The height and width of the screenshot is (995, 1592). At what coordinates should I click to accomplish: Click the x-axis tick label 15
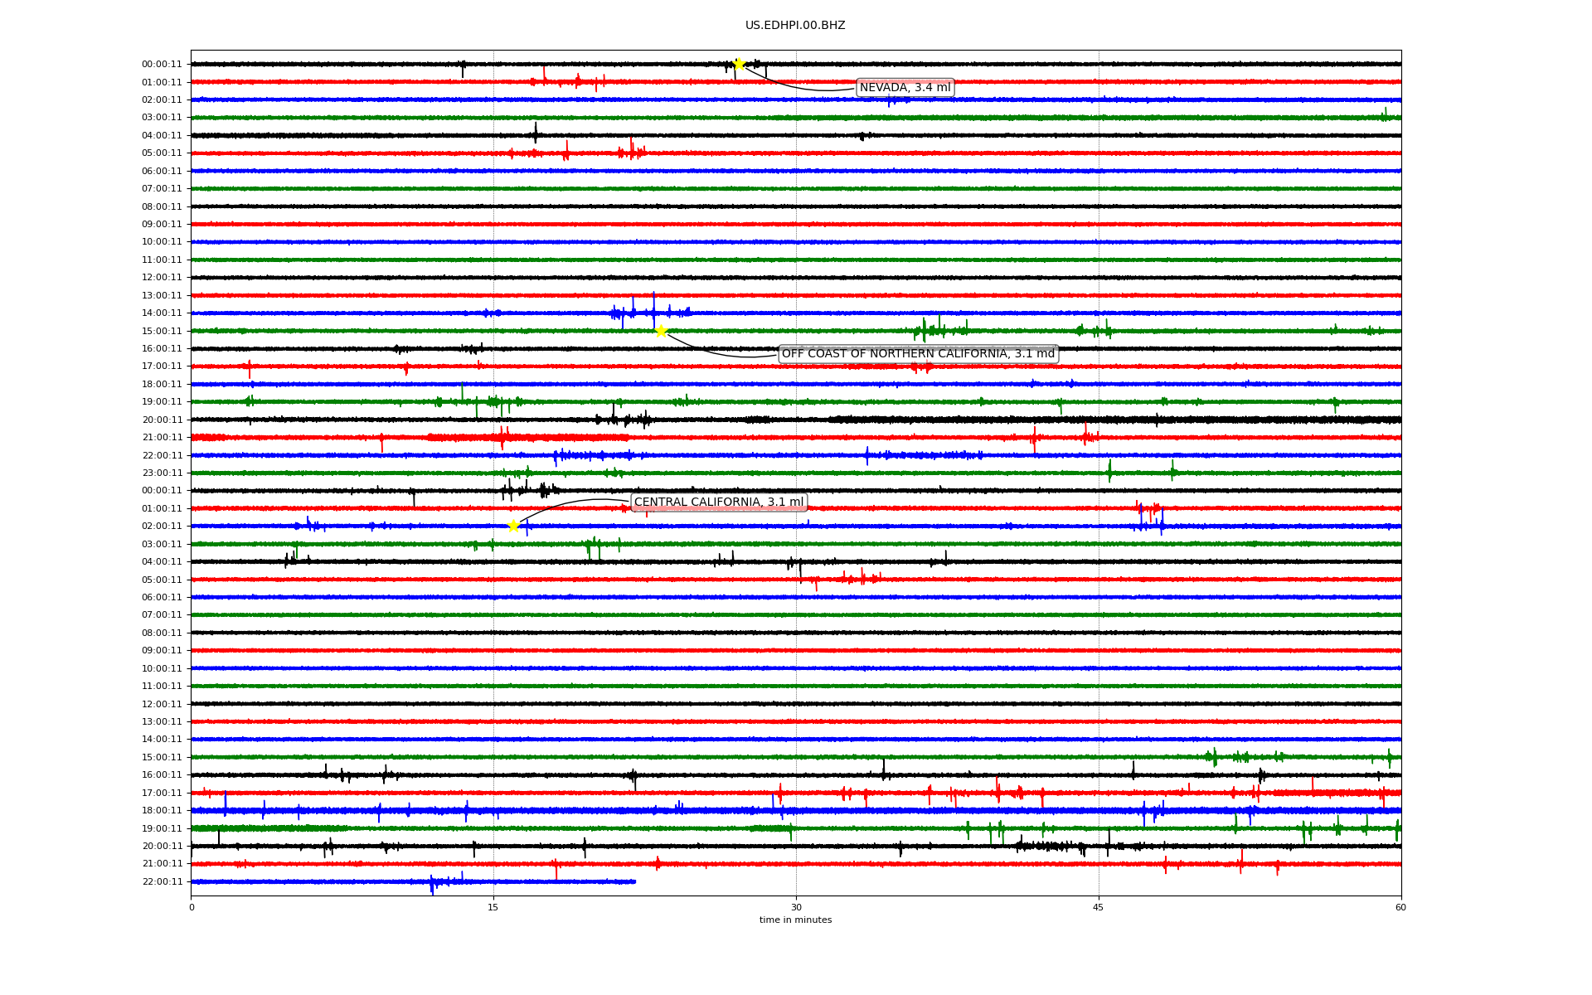493,907
